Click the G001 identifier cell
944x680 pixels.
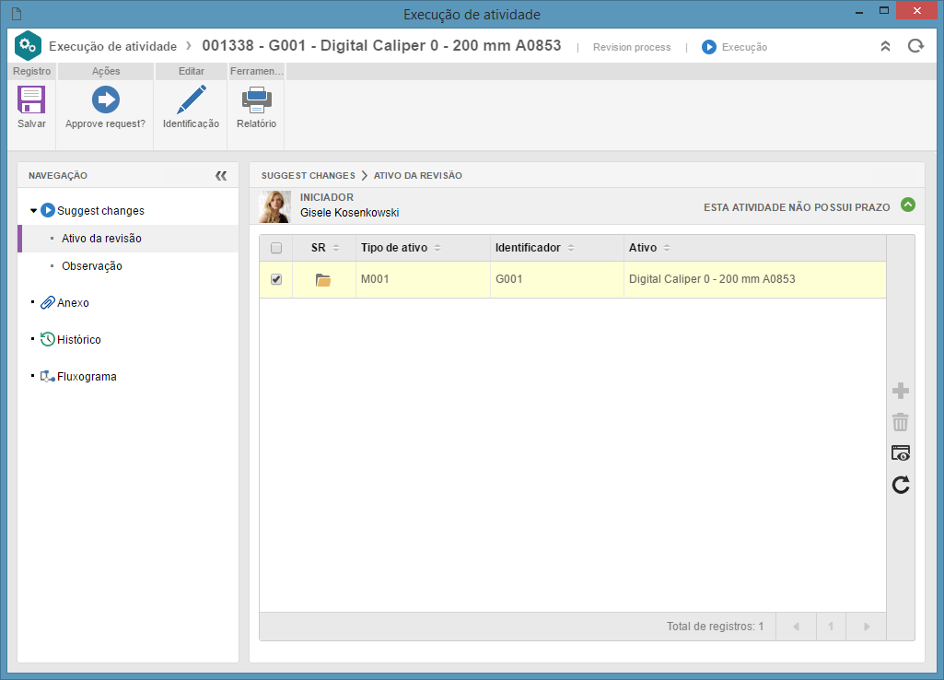coord(557,279)
